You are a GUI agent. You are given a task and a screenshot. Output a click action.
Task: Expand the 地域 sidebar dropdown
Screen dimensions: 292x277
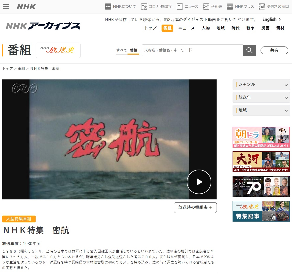click(x=261, y=110)
